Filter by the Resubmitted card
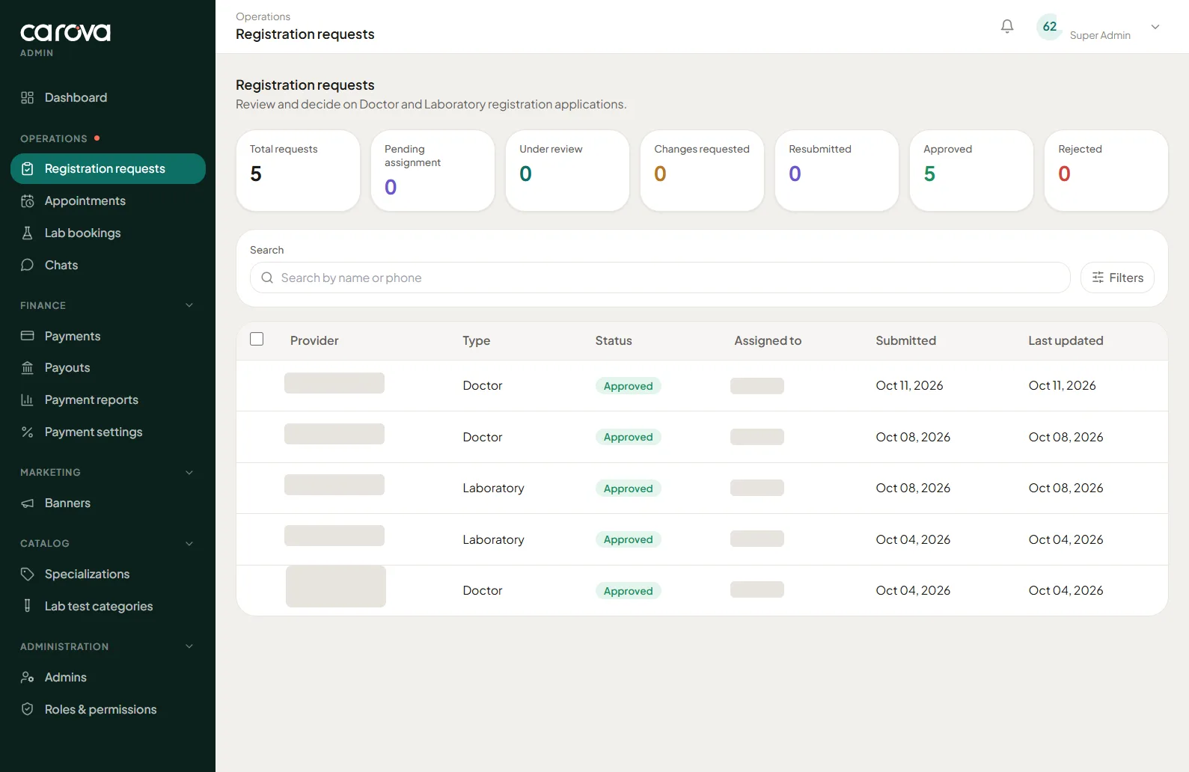 (x=837, y=171)
